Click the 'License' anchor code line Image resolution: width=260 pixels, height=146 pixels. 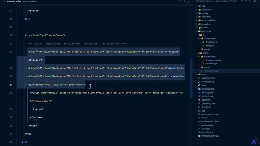pyautogui.click(x=106, y=77)
